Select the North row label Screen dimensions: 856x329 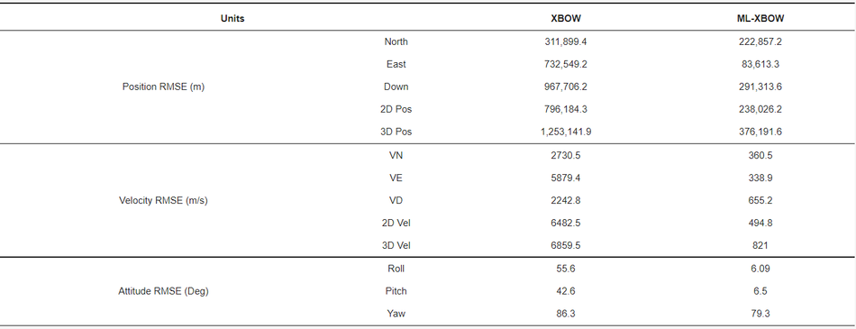pyautogui.click(x=396, y=41)
